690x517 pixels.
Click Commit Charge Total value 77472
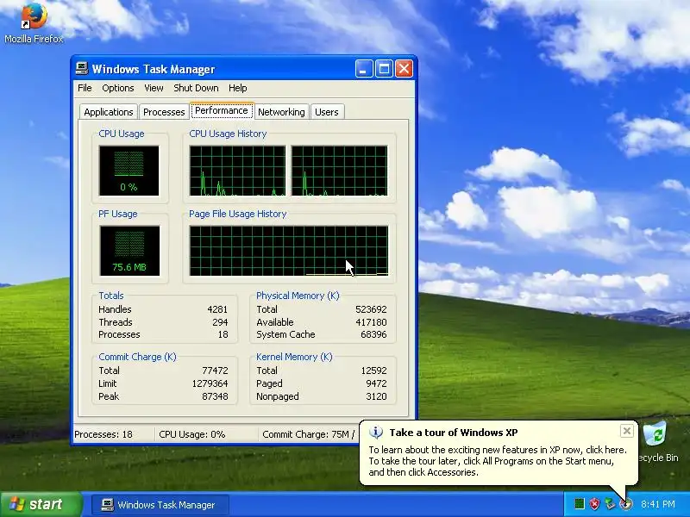215,371
